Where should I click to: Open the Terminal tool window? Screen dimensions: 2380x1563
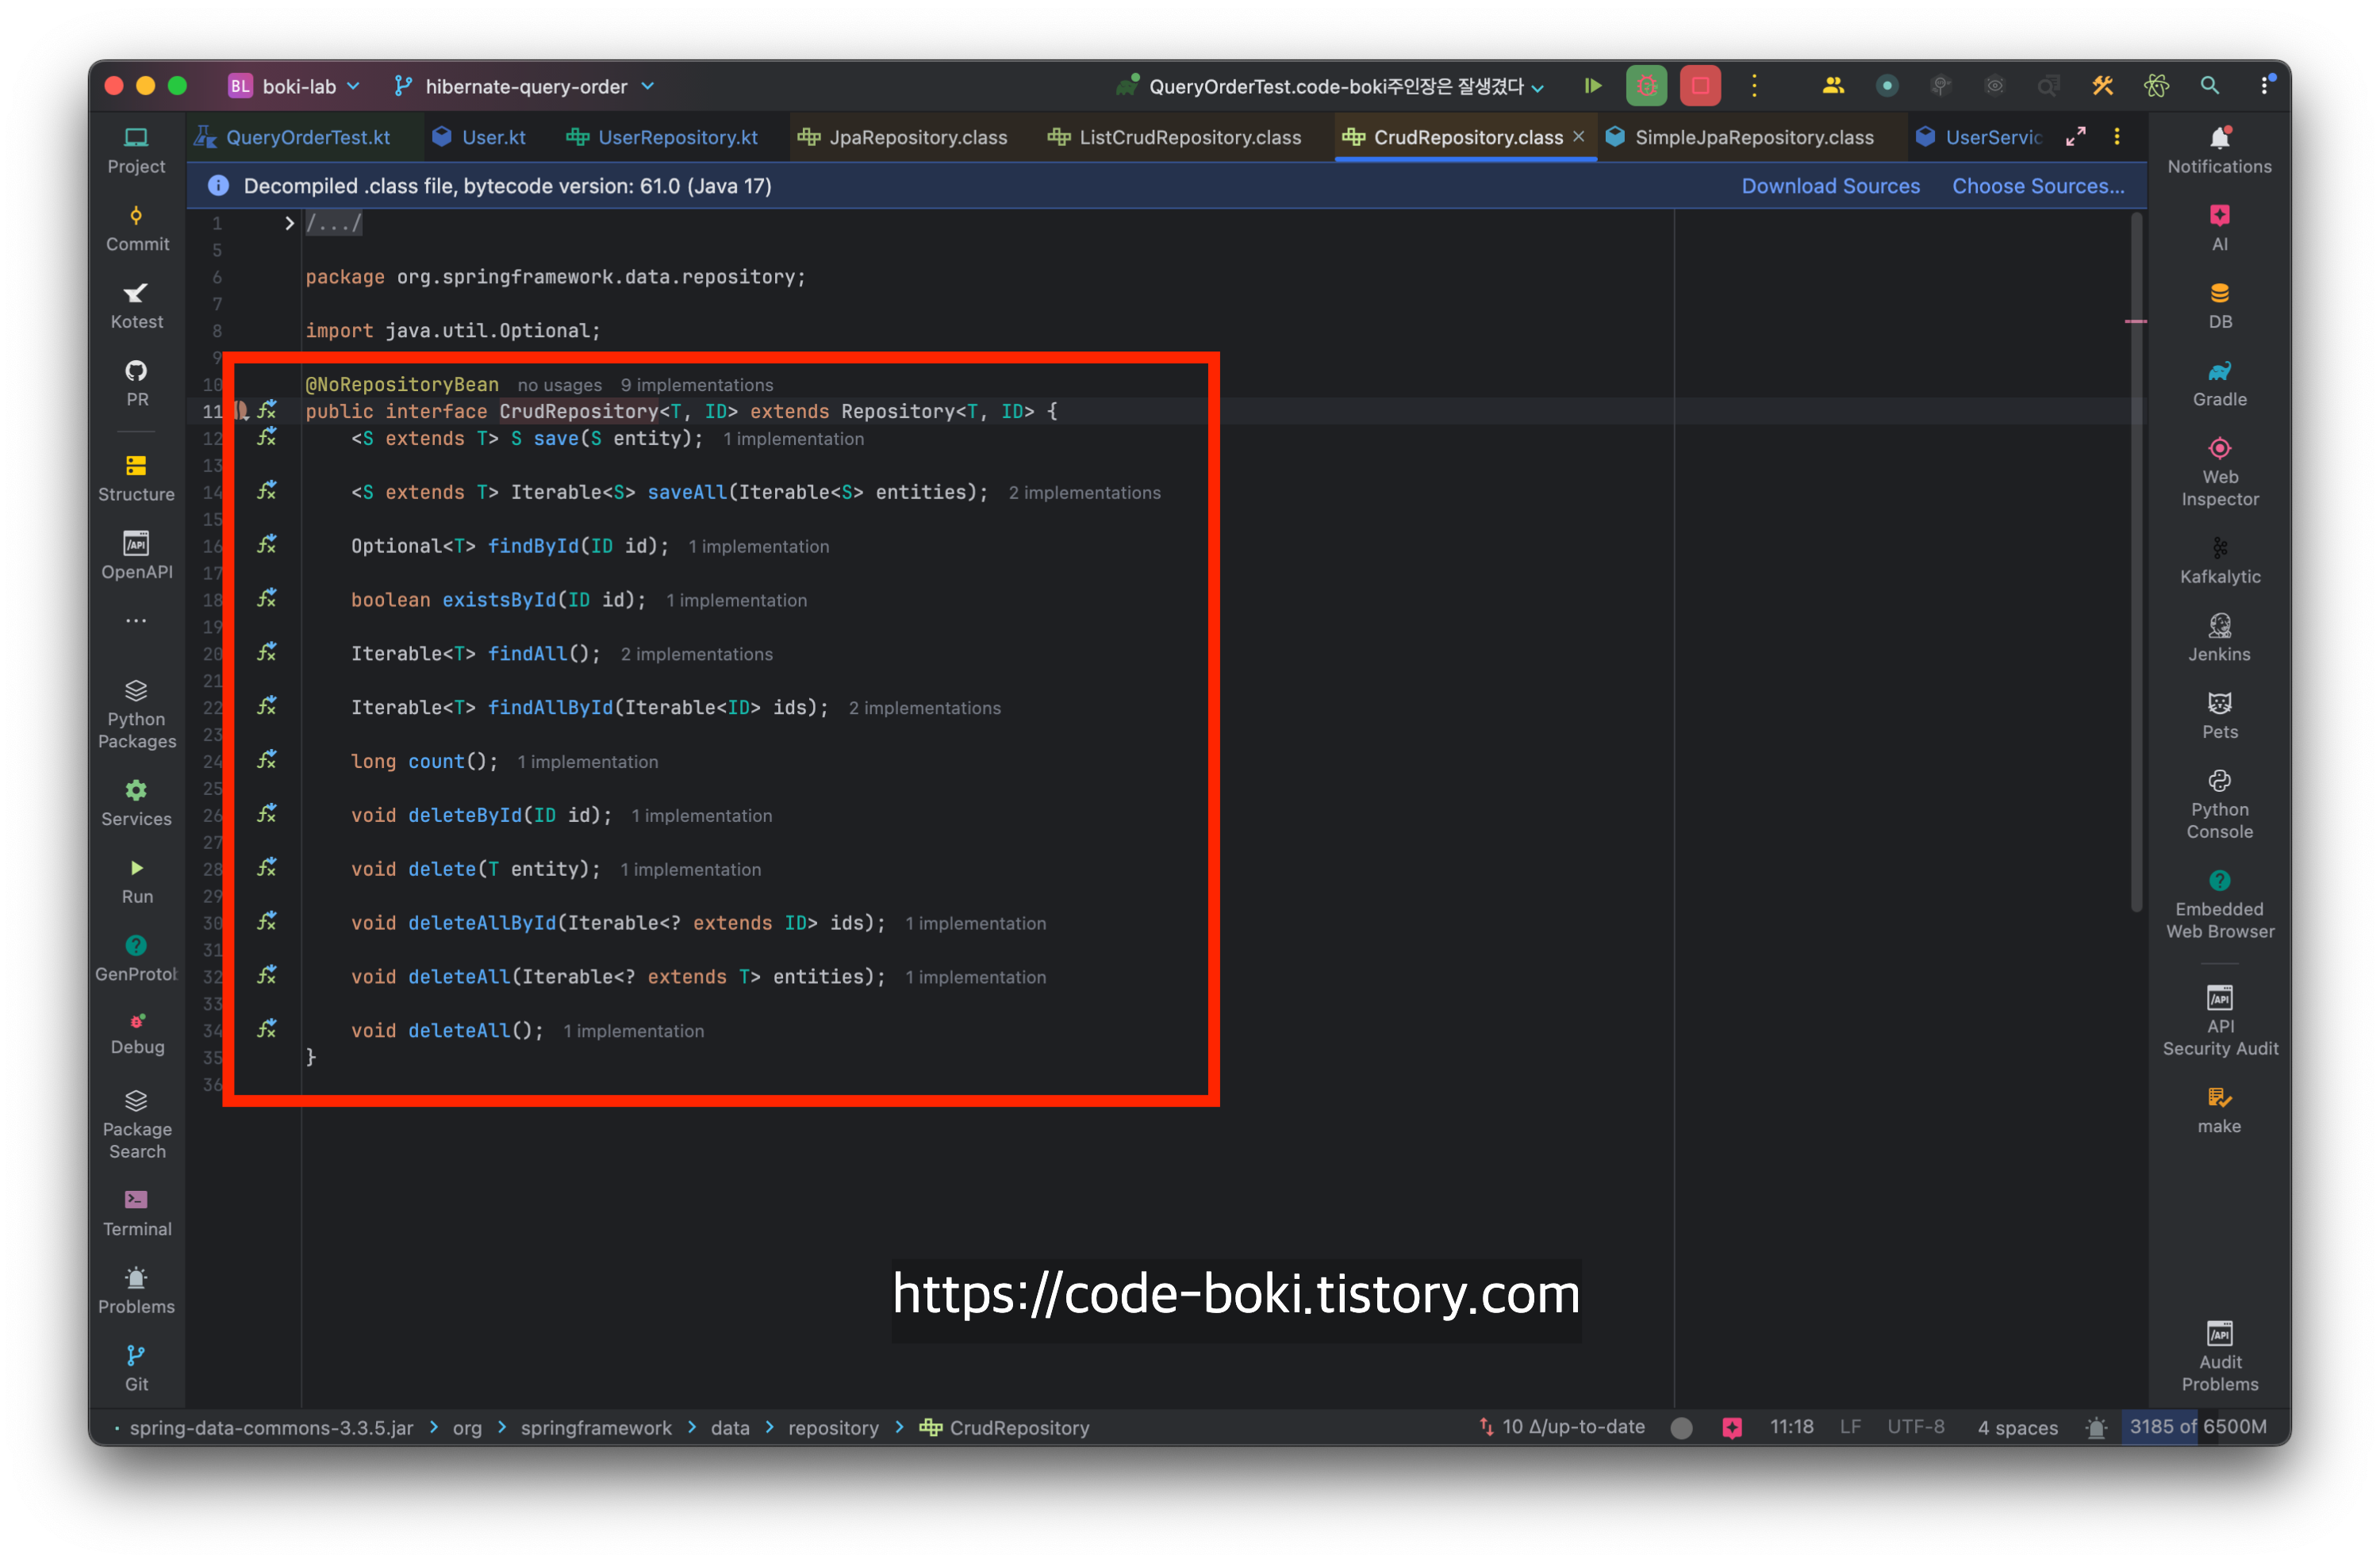click(x=137, y=1212)
